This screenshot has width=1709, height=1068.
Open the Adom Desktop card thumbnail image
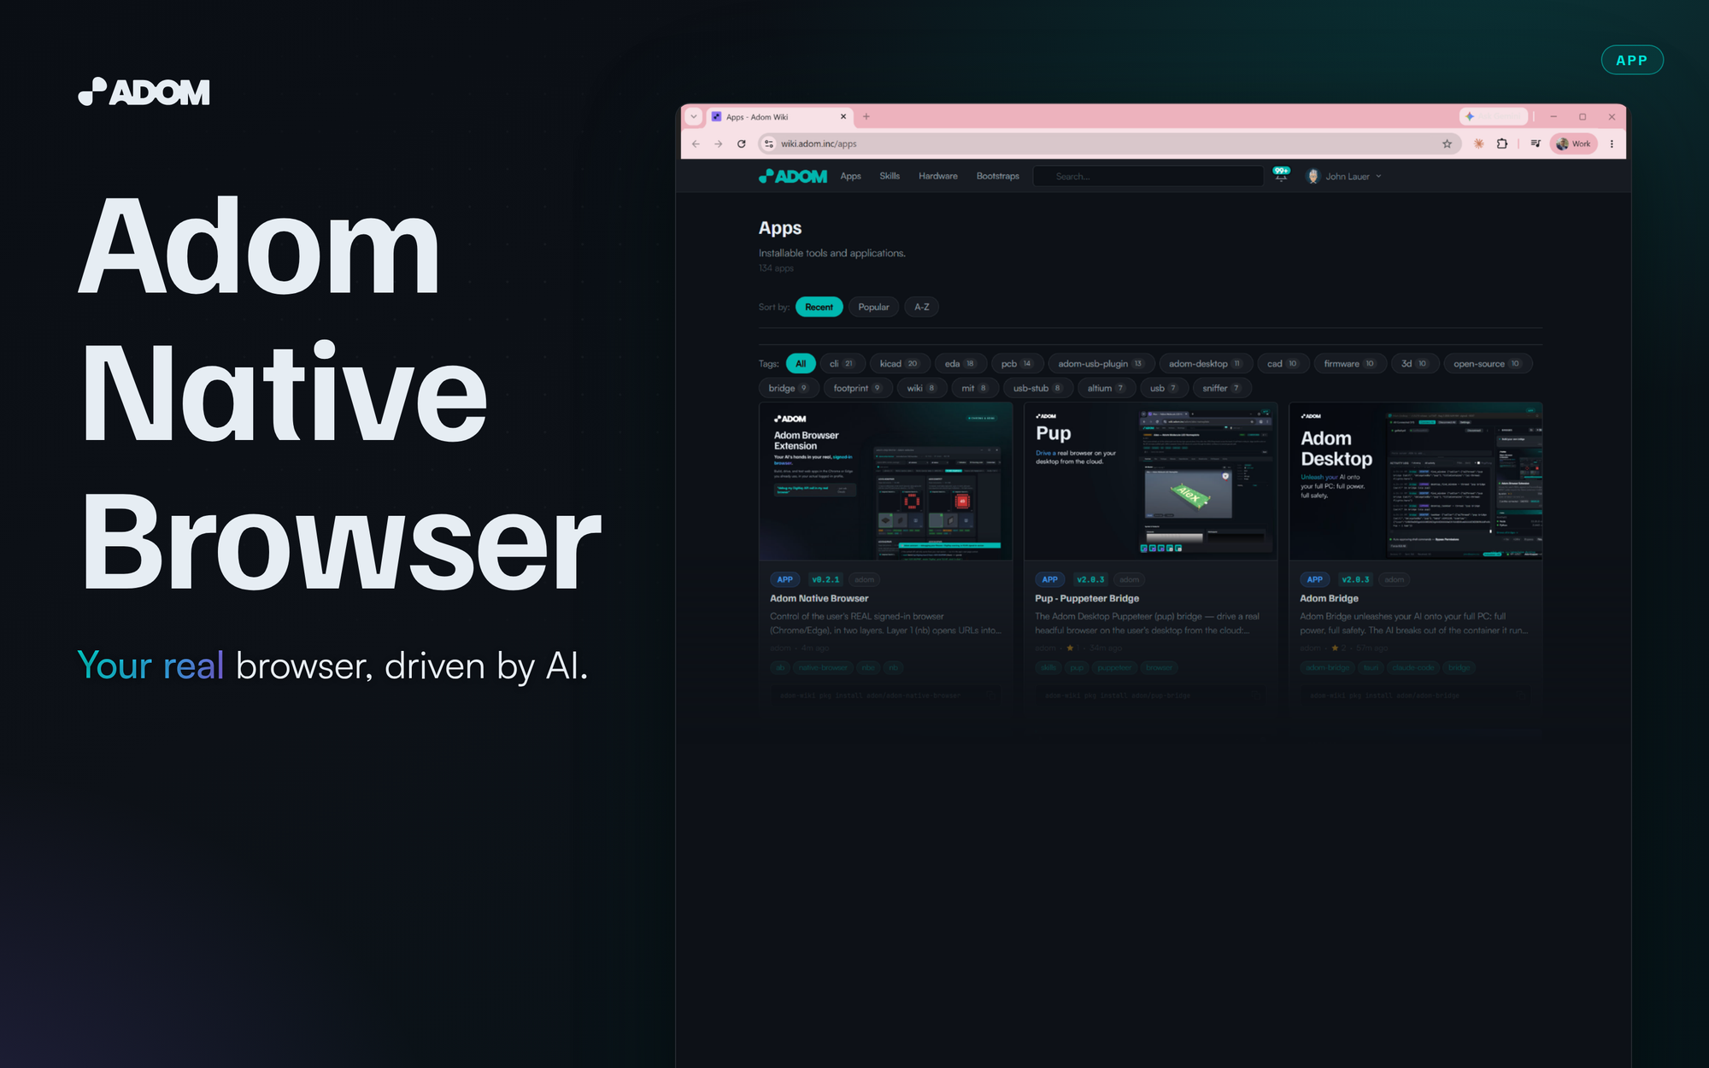click(x=1415, y=481)
